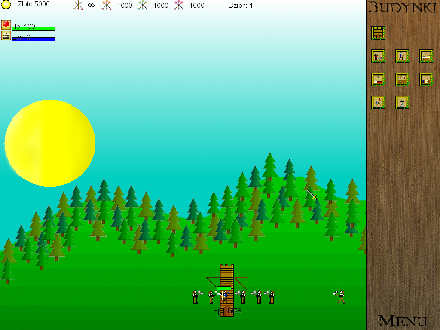This screenshot has height=330, width=440.
Task: Click the Budynki panel heading
Action: tap(403, 8)
